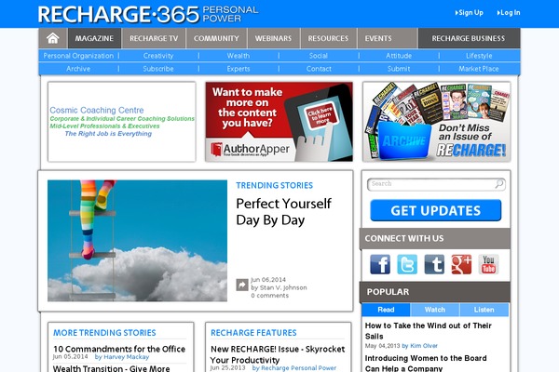Open Introducing Women to the Board article

click(426, 363)
